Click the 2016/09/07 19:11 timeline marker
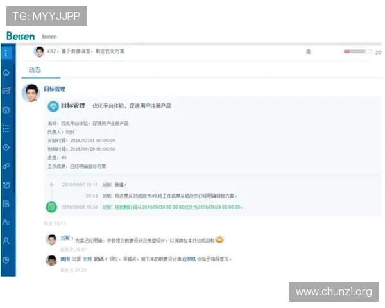Image resolution: width=385 pixels, height=308 pixels. click(51, 185)
